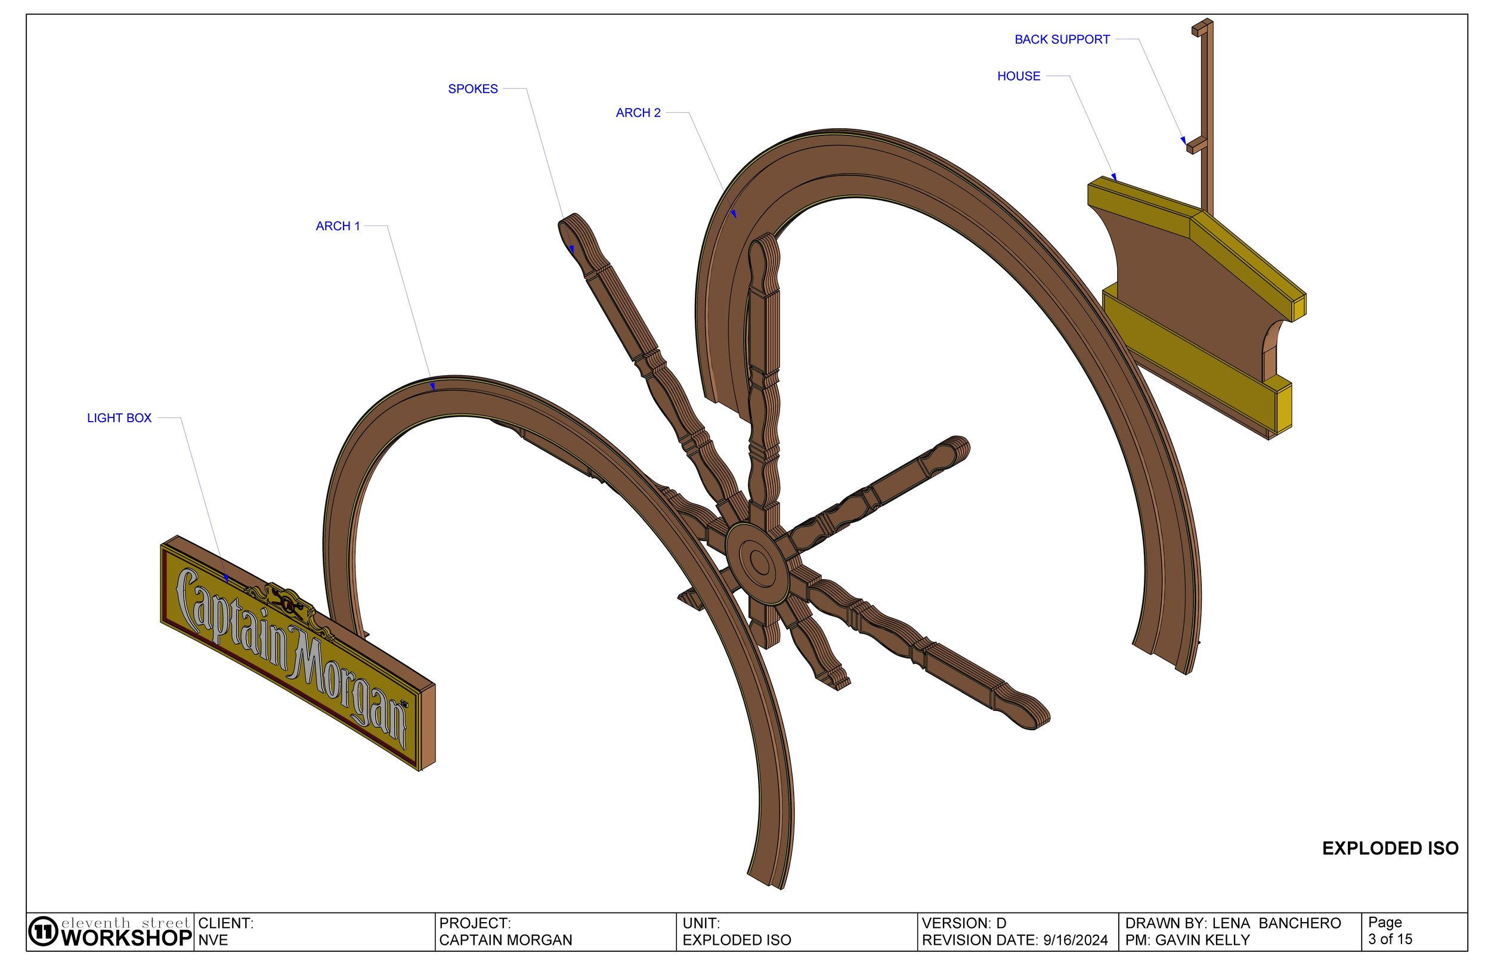Click the REVISION DATE 9/16/2024 text
Screen dimensions: 1491x965
click(x=1014, y=940)
